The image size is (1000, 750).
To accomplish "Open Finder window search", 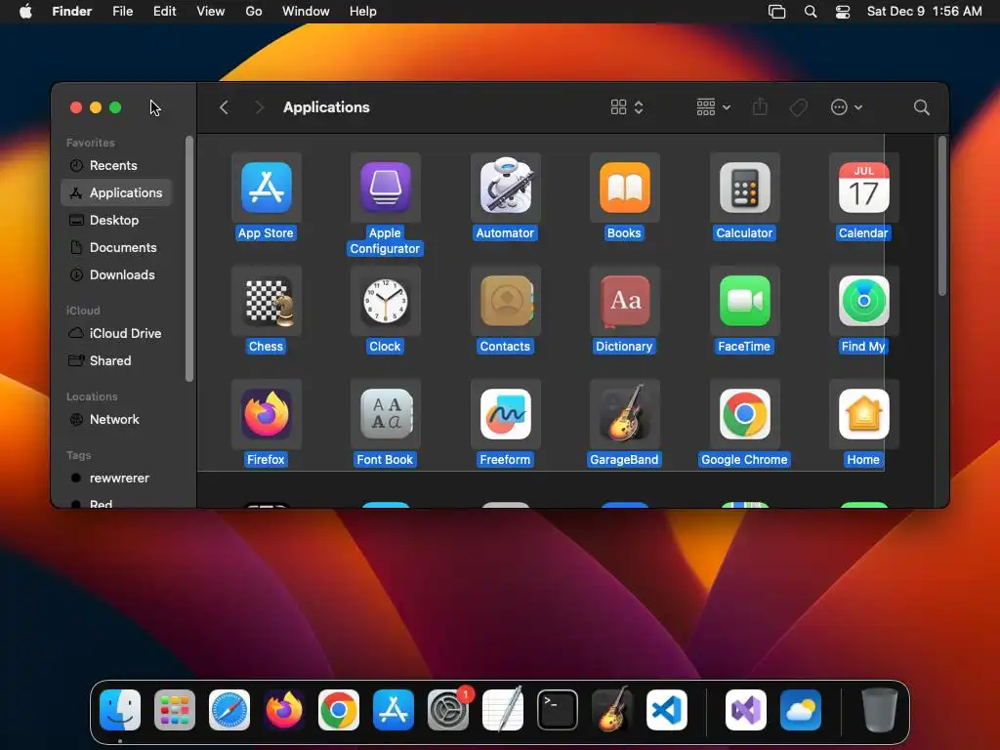I will pyautogui.click(x=921, y=107).
